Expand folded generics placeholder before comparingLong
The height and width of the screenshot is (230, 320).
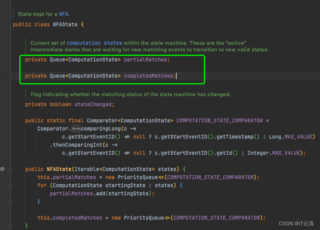tap(76, 129)
